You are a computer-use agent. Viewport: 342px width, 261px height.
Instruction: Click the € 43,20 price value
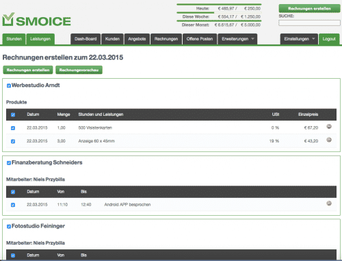click(311, 141)
